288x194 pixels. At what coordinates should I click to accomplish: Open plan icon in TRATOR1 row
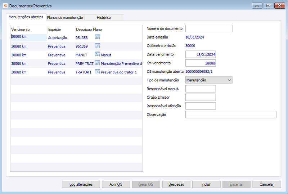(x=97, y=72)
